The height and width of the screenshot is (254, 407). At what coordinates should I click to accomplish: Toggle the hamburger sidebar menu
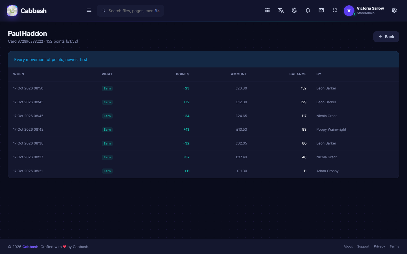(x=89, y=10)
